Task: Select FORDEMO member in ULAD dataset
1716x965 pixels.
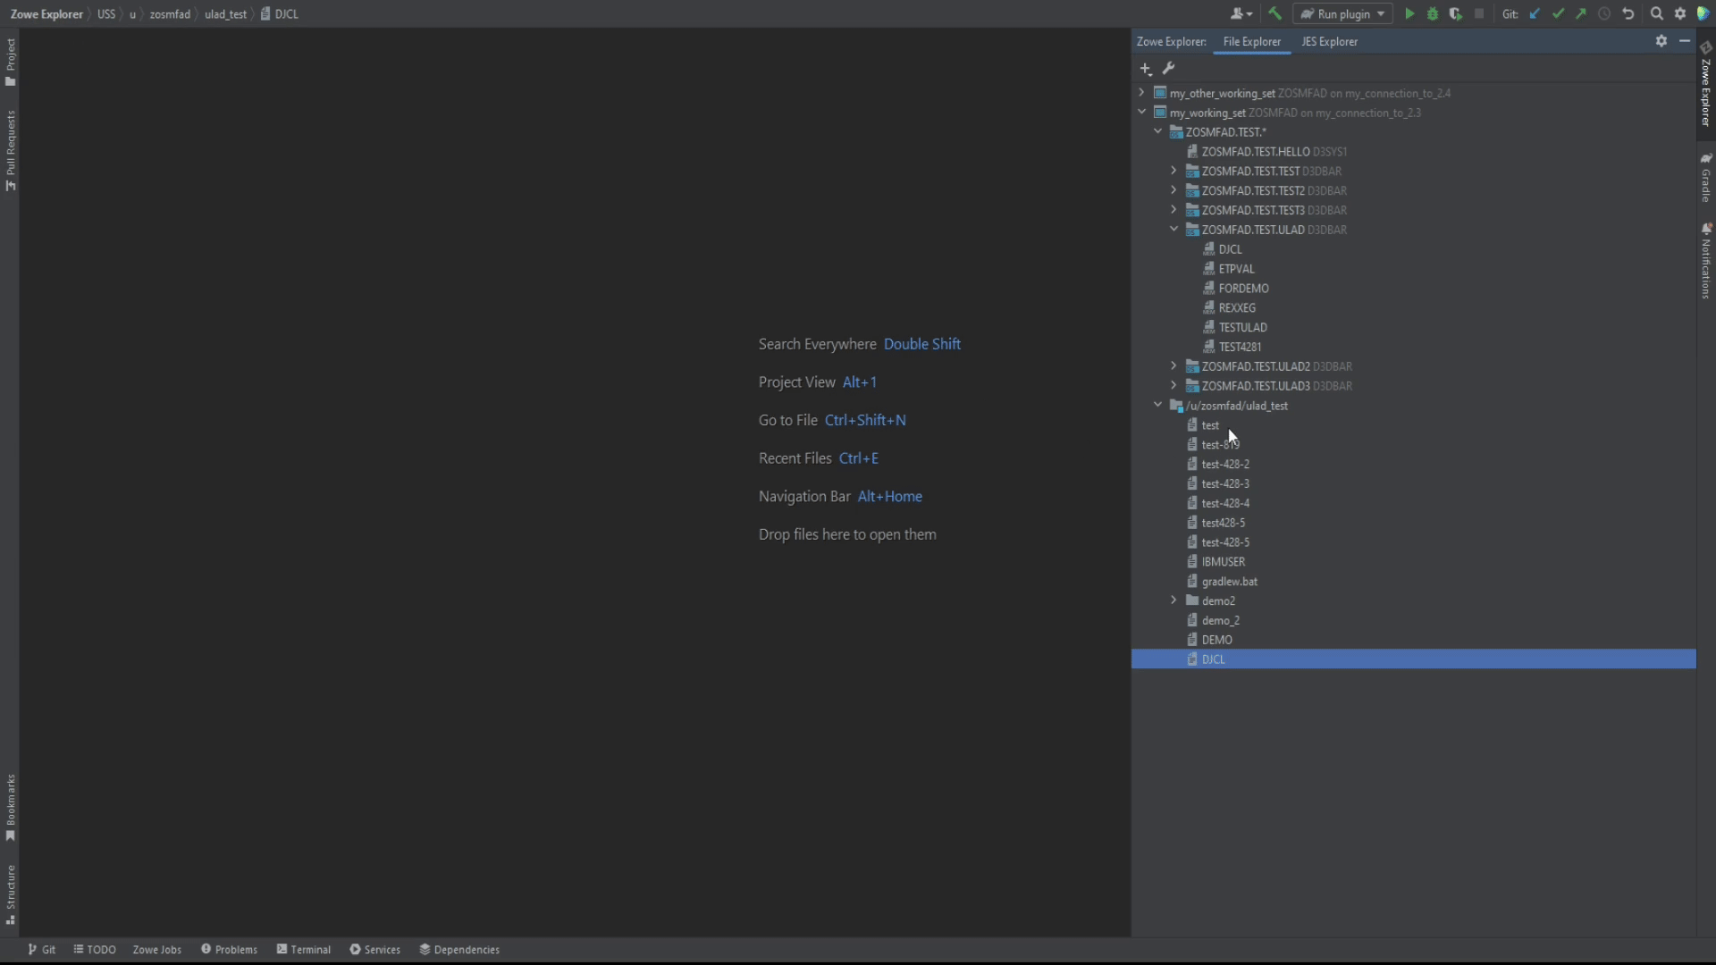Action: click(1243, 289)
